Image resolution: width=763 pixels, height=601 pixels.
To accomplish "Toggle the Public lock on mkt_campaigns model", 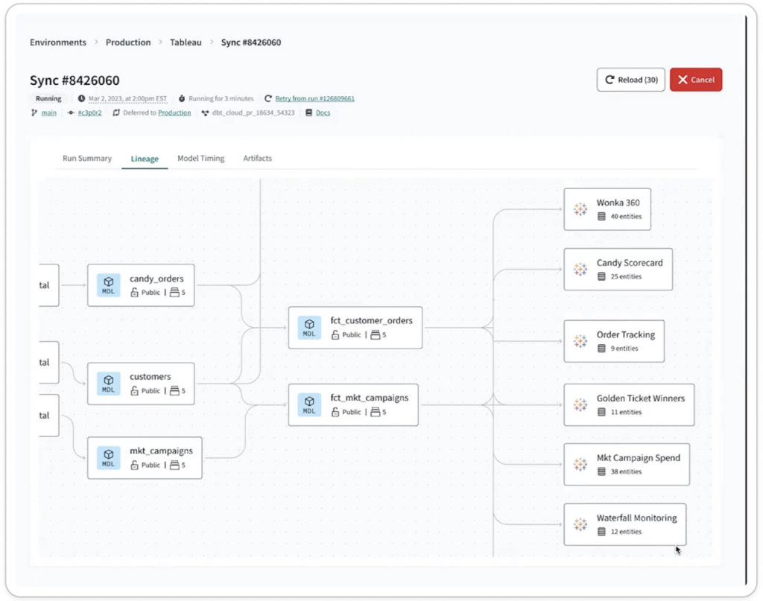I will pyautogui.click(x=133, y=465).
